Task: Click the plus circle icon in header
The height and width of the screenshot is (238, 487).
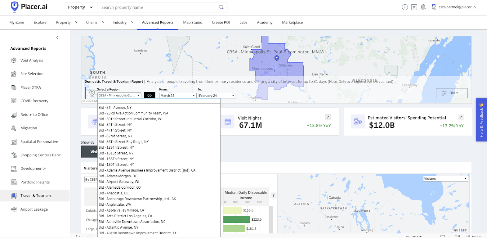Action: [x=405, y=7]
